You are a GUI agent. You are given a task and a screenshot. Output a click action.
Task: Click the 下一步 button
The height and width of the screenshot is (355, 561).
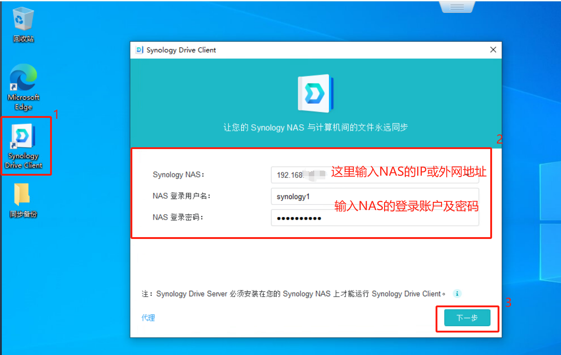[x=467, y=318]
